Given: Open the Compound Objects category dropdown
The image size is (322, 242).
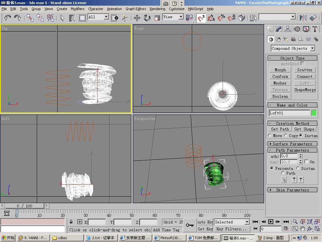Looking at the screenshot, I should point(293,48).
